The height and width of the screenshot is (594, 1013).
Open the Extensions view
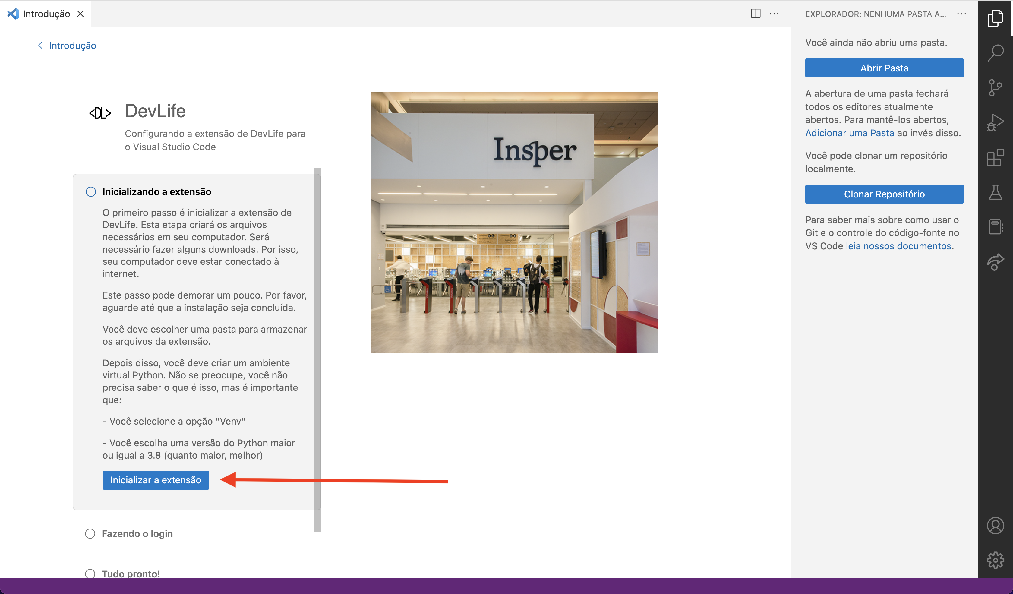996,157
